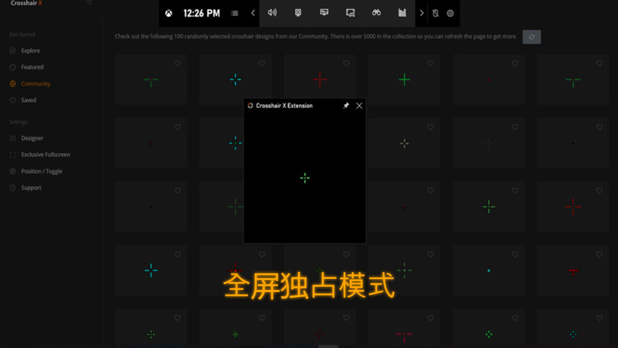The image size is (618, 348).
Task: Favorite the cyan dot crosshair
Action: 515,254
